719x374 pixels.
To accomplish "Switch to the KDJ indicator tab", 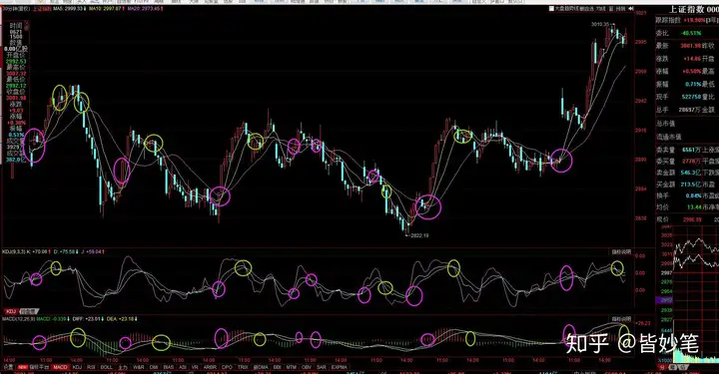I will point(78,367).
